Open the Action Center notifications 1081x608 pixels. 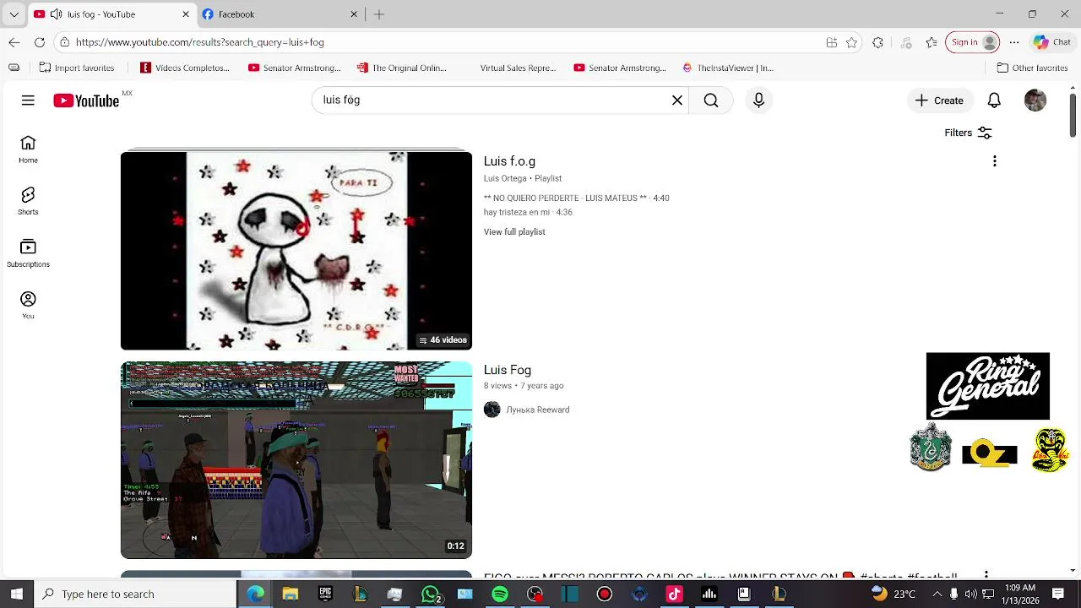pyautogui.click(x=1059, y=594)
